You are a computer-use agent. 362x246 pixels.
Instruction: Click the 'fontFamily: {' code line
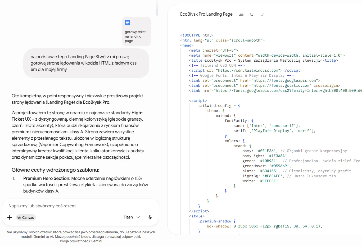(x=239, y=121)
